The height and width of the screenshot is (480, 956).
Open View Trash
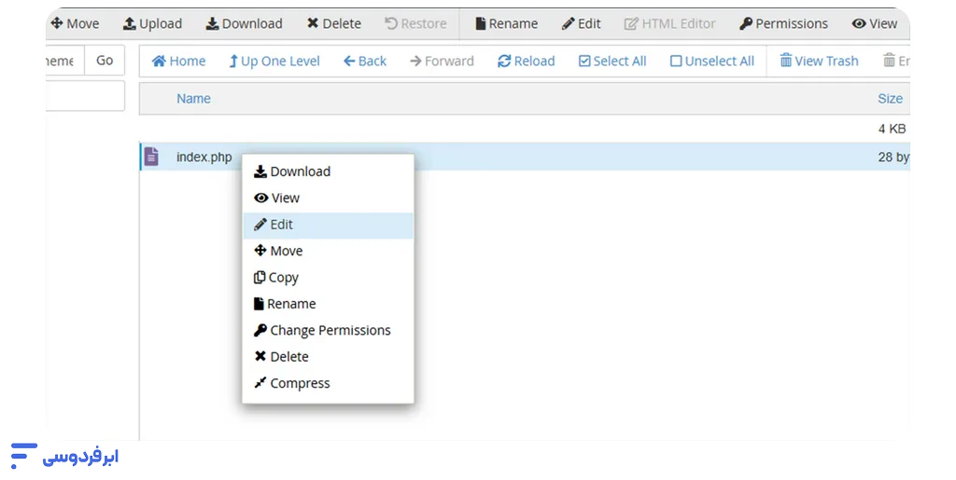[x=819, y=61]
